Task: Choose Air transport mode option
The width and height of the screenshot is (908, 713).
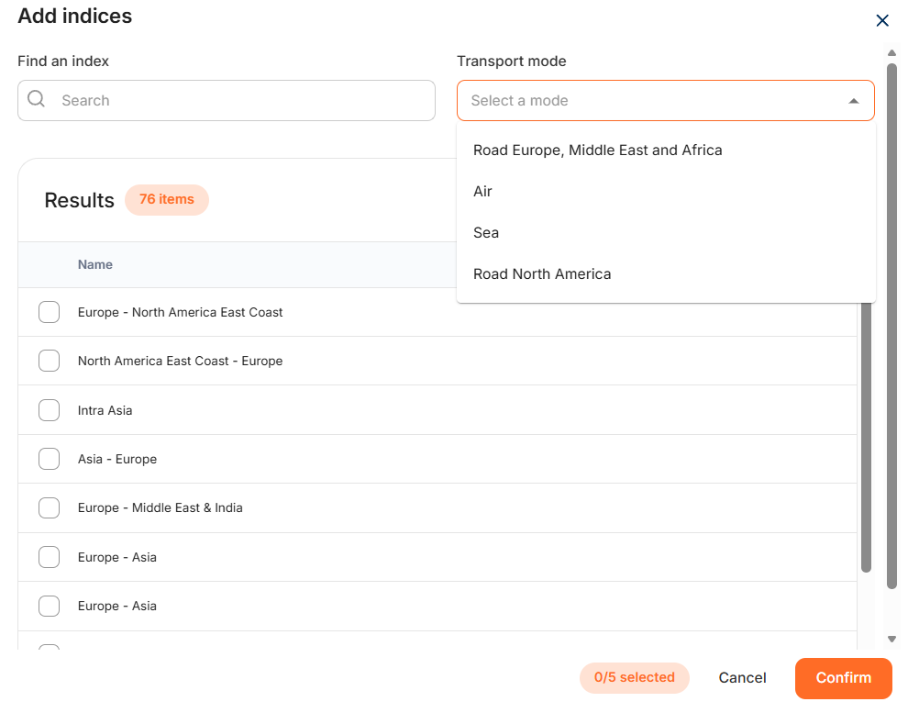Action: click(x=483, y=192)
